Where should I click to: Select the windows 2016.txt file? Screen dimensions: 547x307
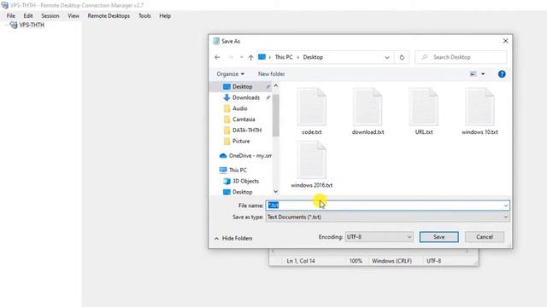311,165
